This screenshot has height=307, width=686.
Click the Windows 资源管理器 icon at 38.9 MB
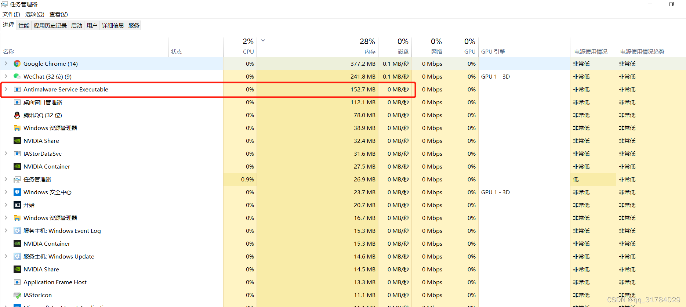(17, 128)
